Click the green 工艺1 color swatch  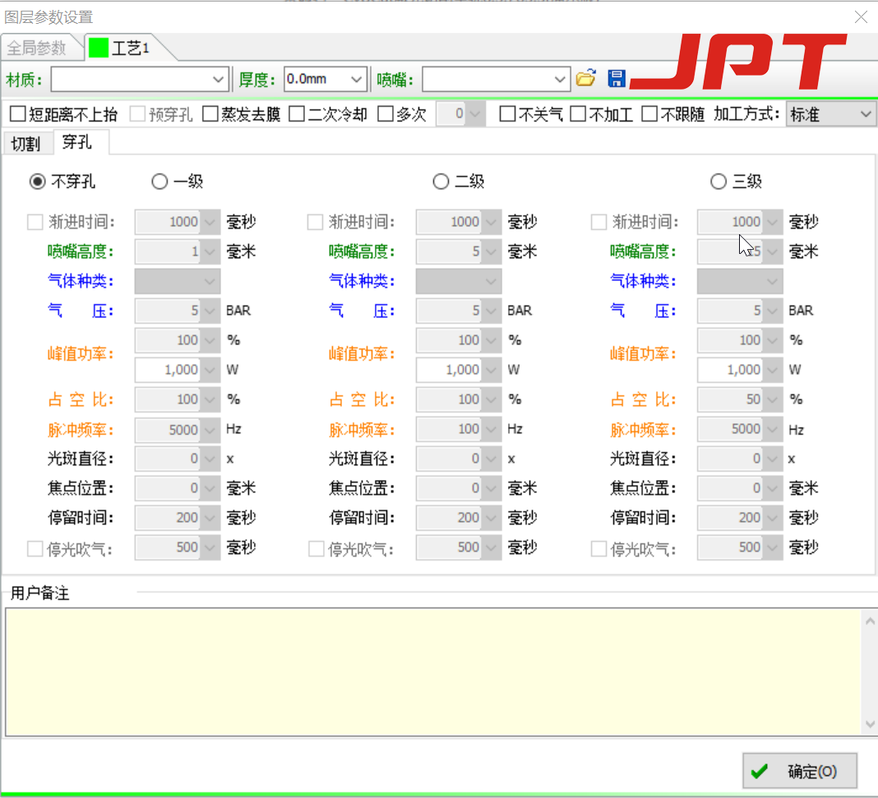pos(99,48)
